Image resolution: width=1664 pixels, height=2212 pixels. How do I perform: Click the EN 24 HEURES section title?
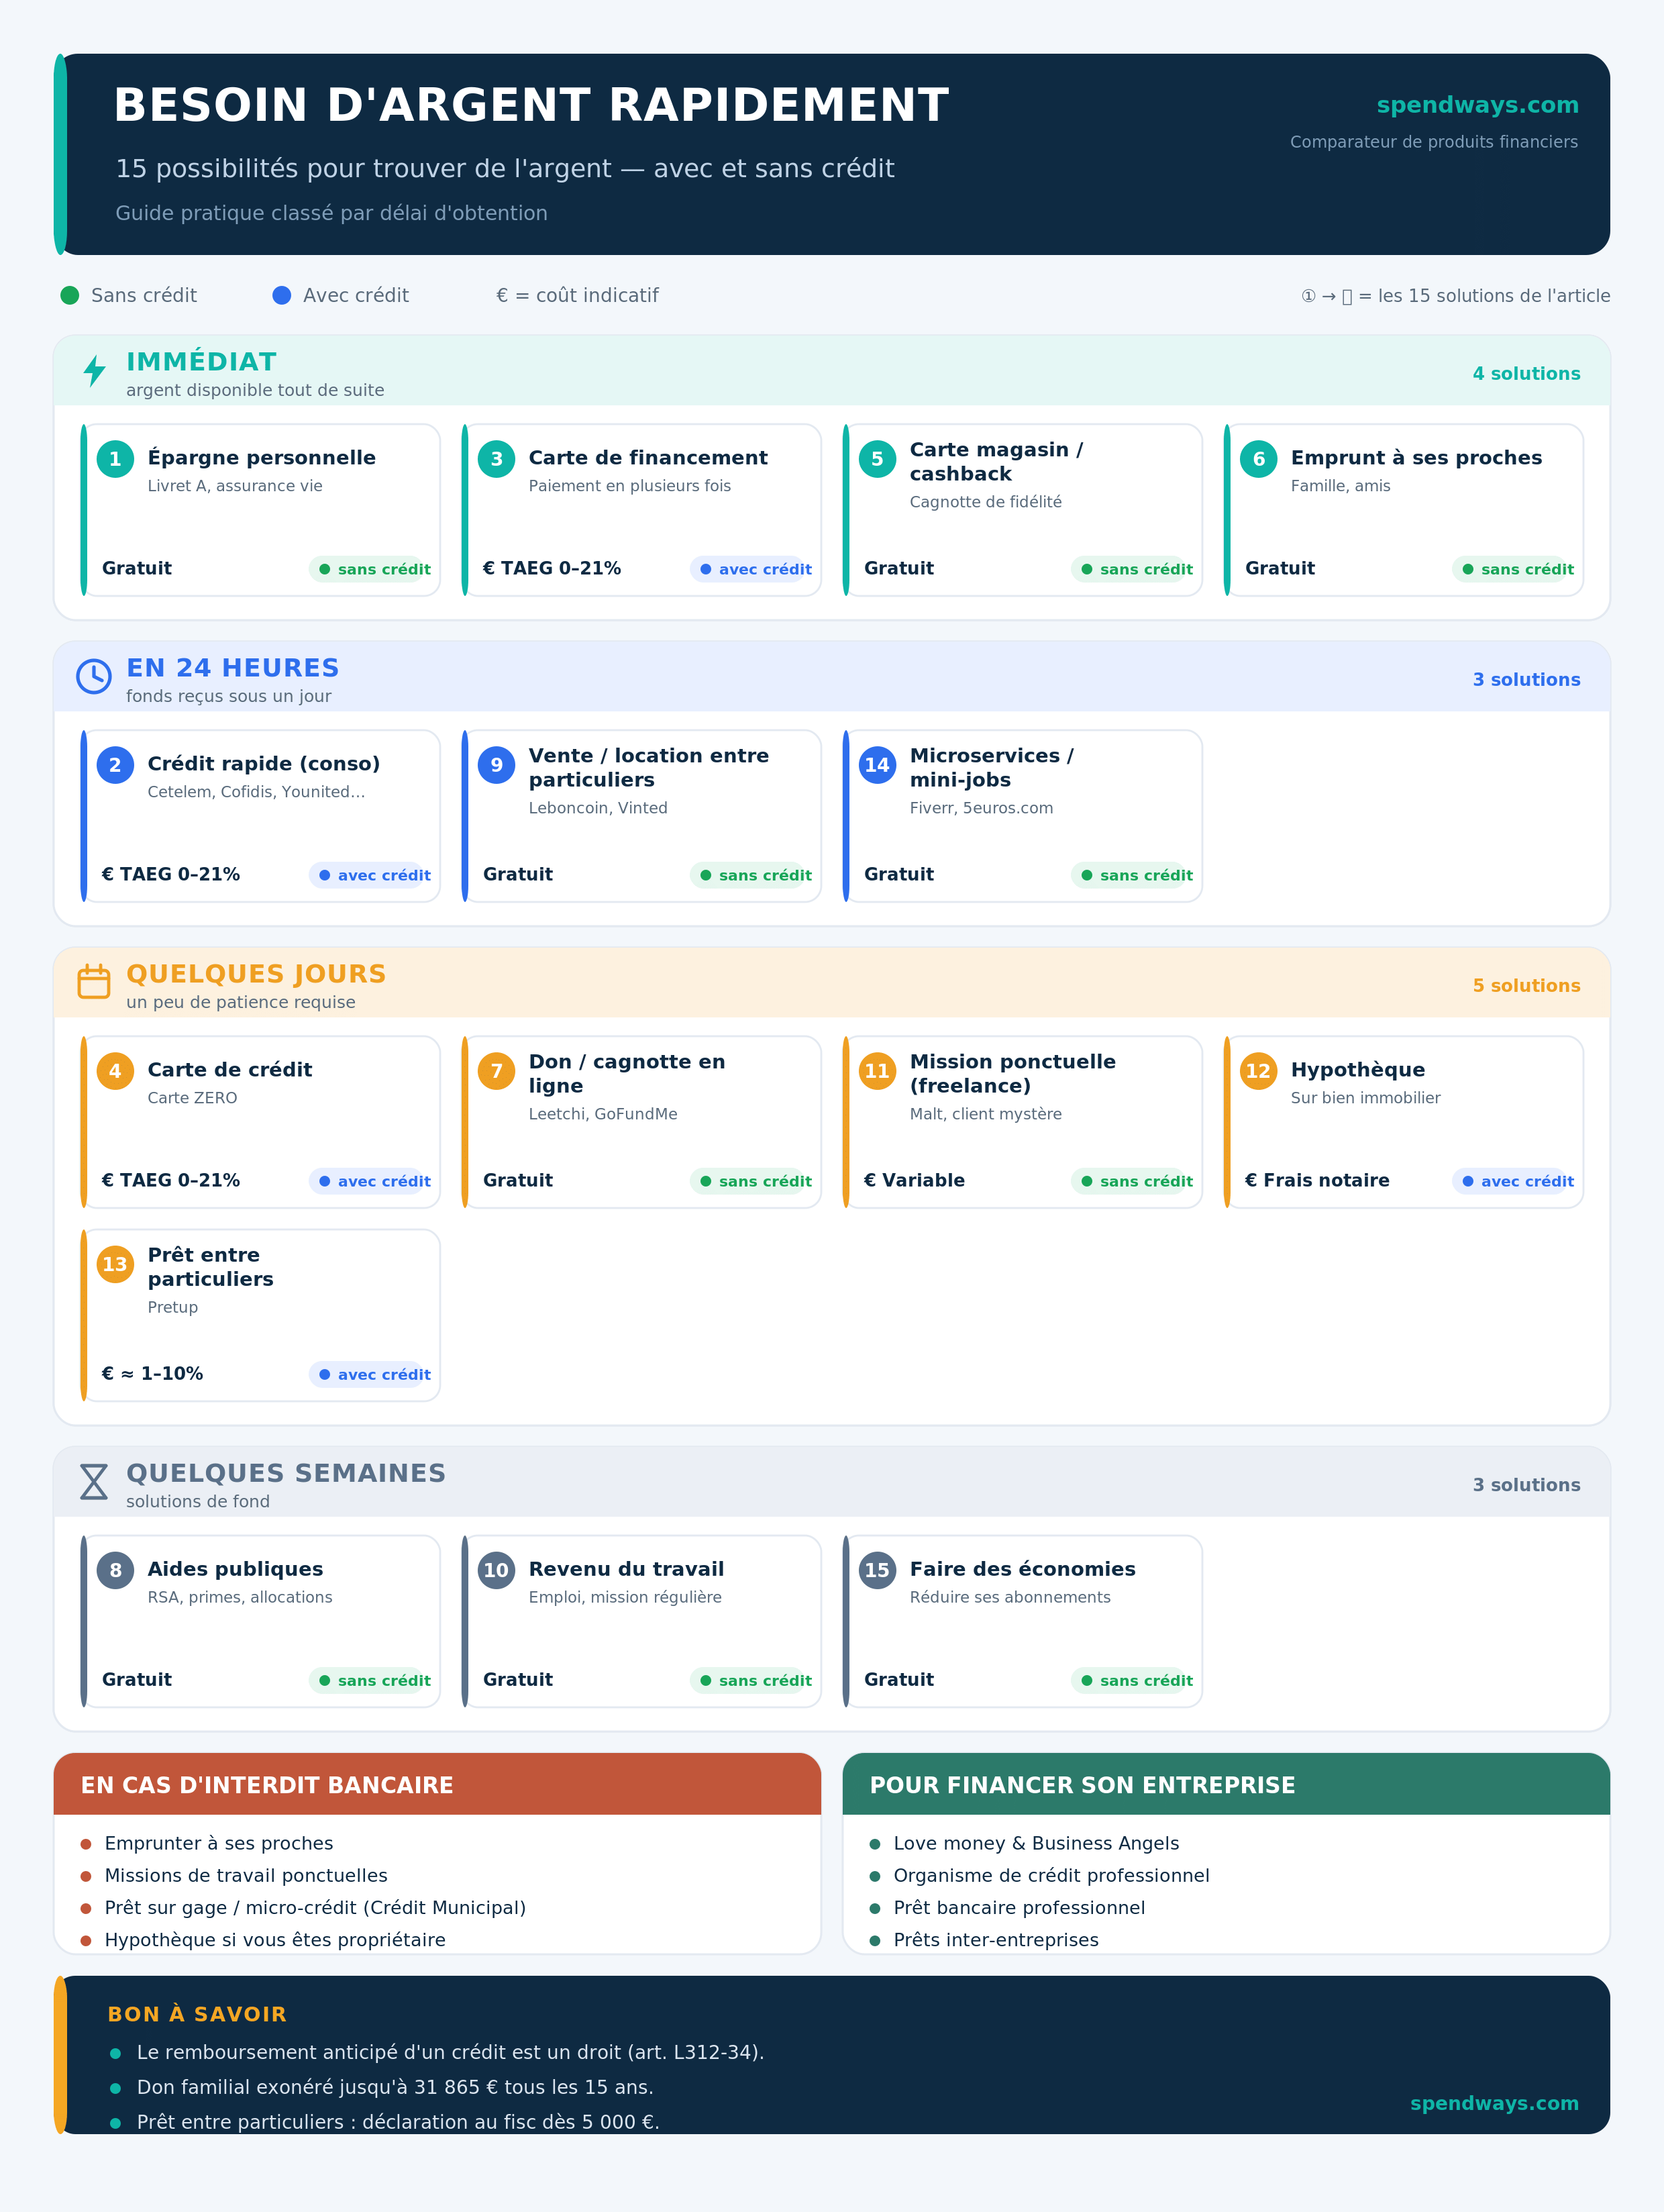pos(233,668)
